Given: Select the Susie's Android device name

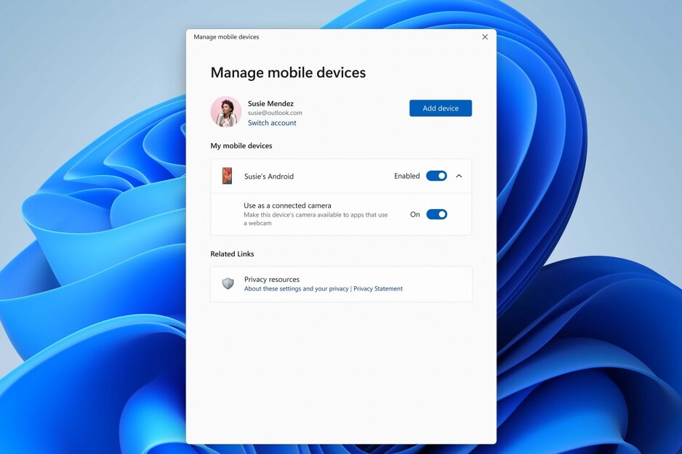Looking at the screenshot, I should 269,177.
